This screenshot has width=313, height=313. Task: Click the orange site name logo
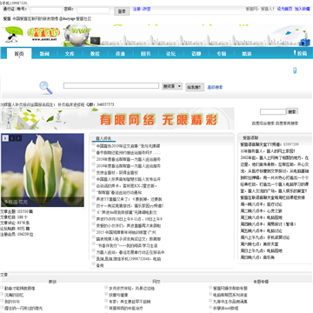[43, 34]
